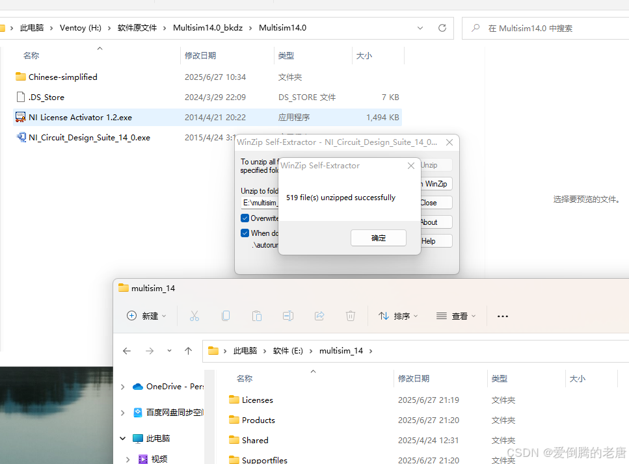Open the 新建 (New) dropdown
The width and height of the screenshot is (629, 464).
[x=146, y=316]
